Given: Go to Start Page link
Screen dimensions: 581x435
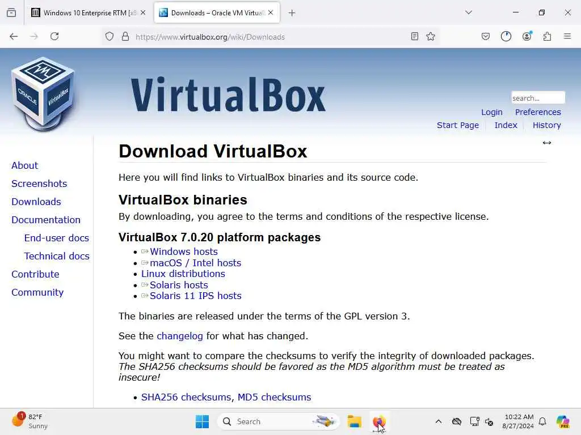Looking at the screenshot, I should 458,125.
